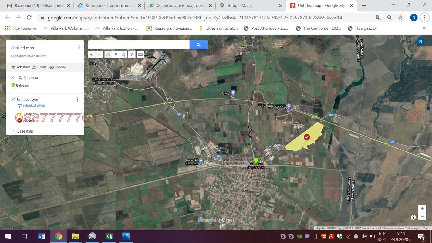Image resolution: width=432 pixels, height=243 pixels.
Task: Click the red checkmark marker on yellow polygon
Action: click(x=307, y=137)
